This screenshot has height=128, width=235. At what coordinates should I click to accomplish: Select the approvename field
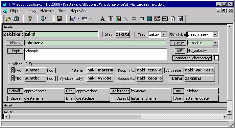(x=44, y=91)
